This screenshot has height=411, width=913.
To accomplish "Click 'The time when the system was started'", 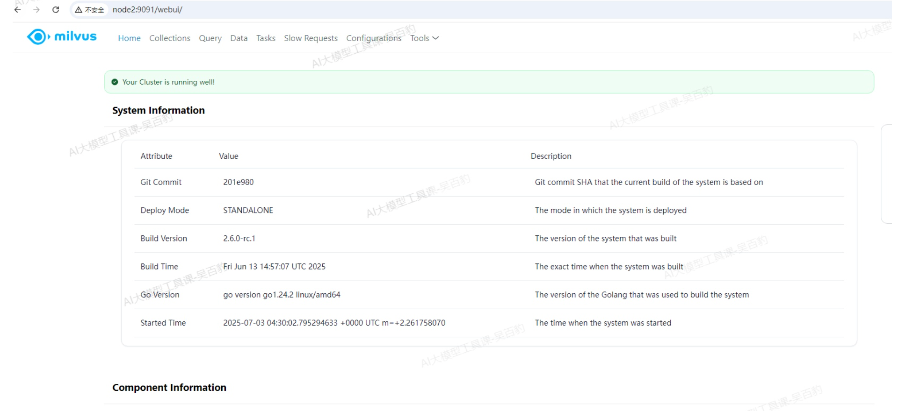I will point(603,323).
